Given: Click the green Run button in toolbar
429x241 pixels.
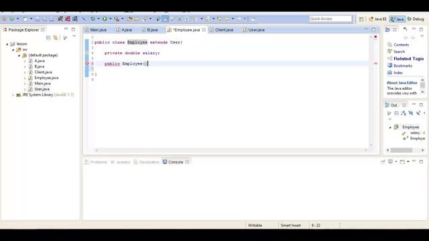Looking at the screenshot, I should pos(105,19).
